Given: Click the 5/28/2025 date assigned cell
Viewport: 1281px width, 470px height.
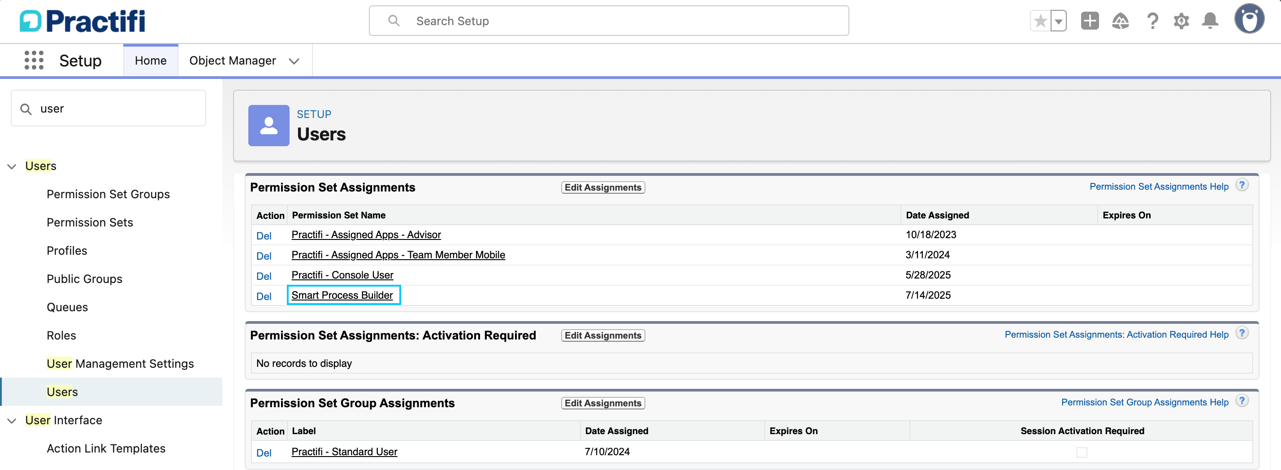Looking at the screenshot, I should coord(928,275).
